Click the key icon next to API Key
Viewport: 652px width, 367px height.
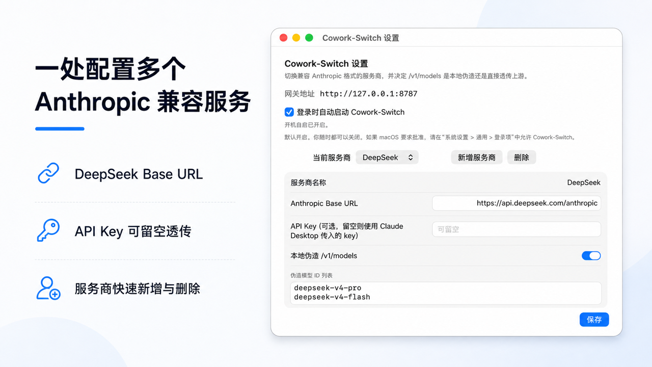[48, 231]
